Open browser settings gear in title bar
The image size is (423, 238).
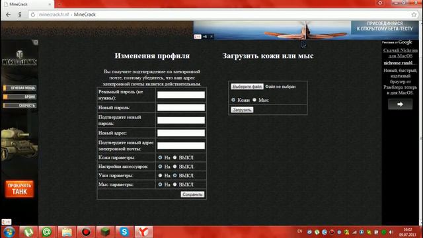coord(380,3)
